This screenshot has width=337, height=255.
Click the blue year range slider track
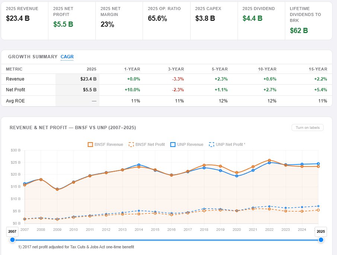[166, 240]
